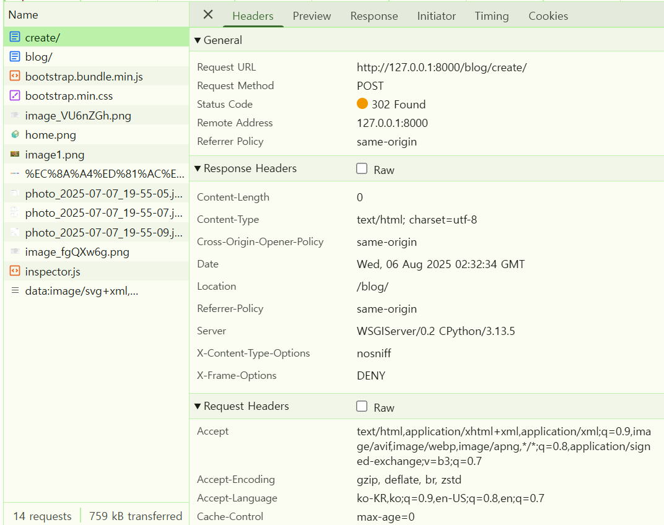The width and height of the screenshot is (664, 525).
Task: Click the script icon for inspector.js
Action: 15,272
